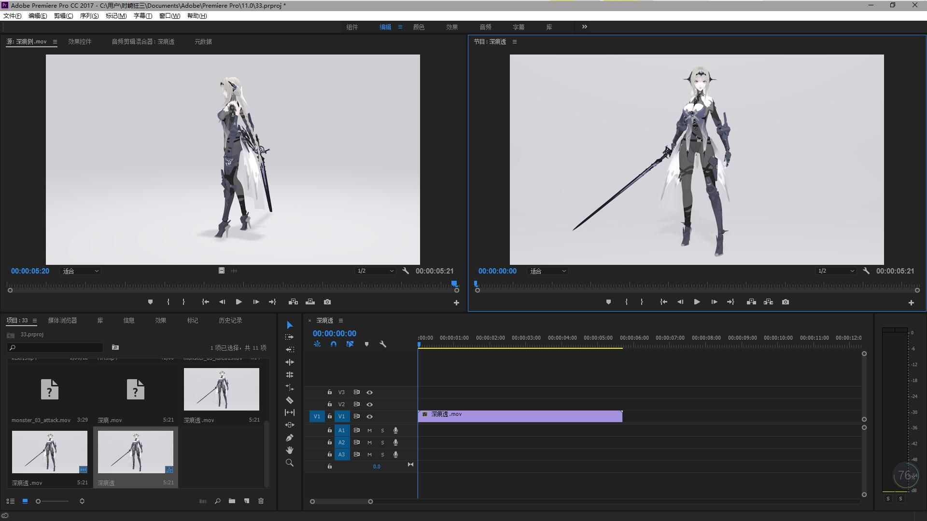
Task: Open timeline display settings wrench
Action: 383,344
